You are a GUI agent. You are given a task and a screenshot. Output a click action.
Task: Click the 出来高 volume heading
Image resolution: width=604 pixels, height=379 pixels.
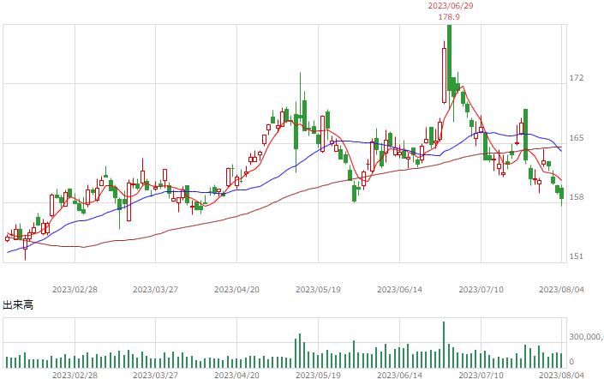[x=18, y=305]
